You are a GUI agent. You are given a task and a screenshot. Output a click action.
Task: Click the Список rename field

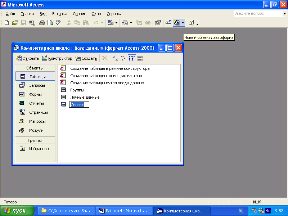coord(79,105)
